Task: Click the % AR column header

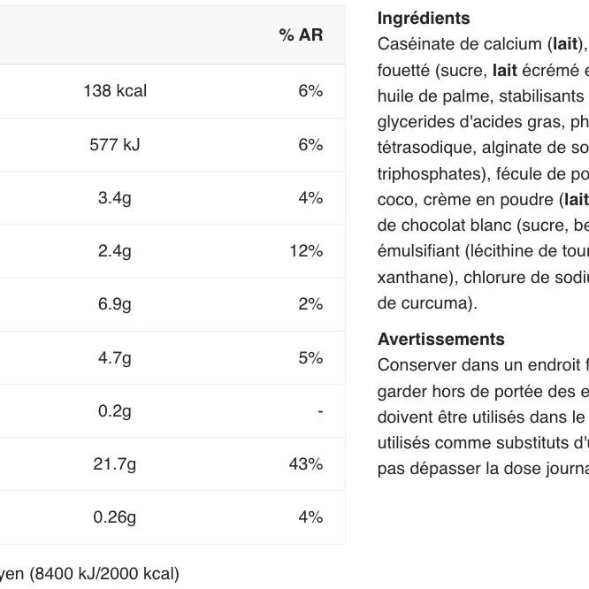Action: click(301, 35)
